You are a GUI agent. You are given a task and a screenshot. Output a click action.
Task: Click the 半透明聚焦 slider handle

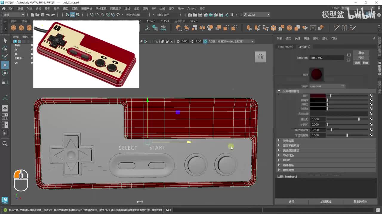347,135
